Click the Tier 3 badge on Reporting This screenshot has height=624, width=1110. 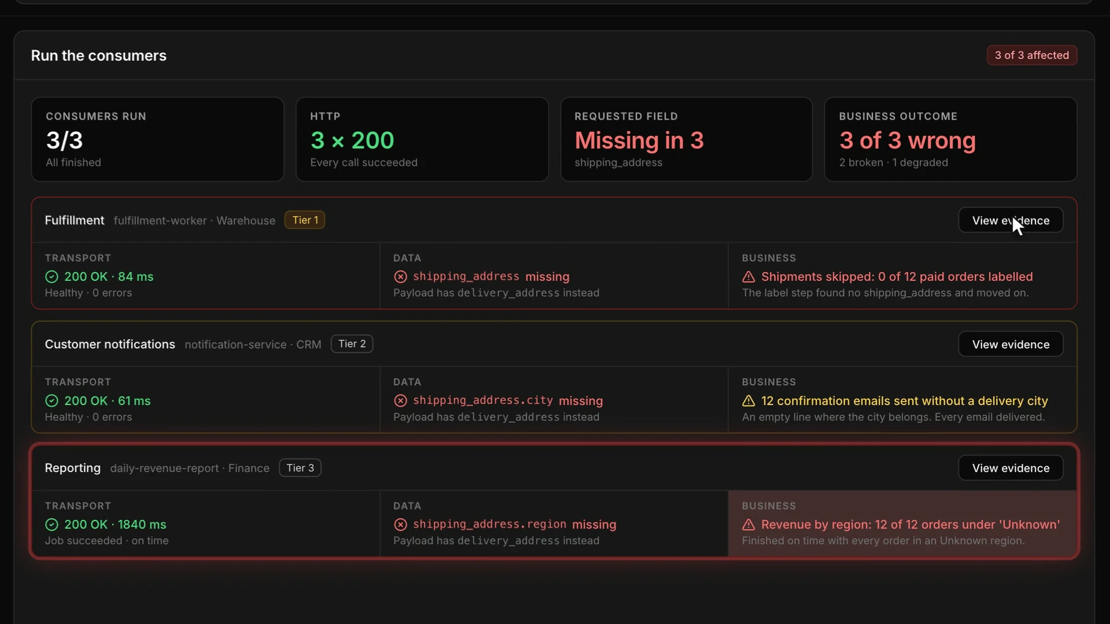pyautogui.click(x=300, y=468)
